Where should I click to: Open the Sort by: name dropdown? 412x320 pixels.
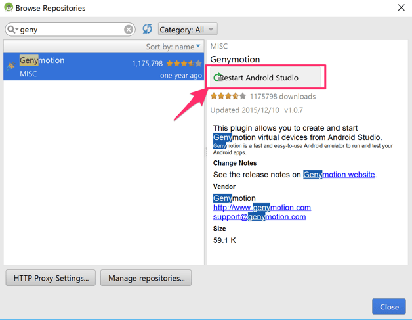point(173,47)
